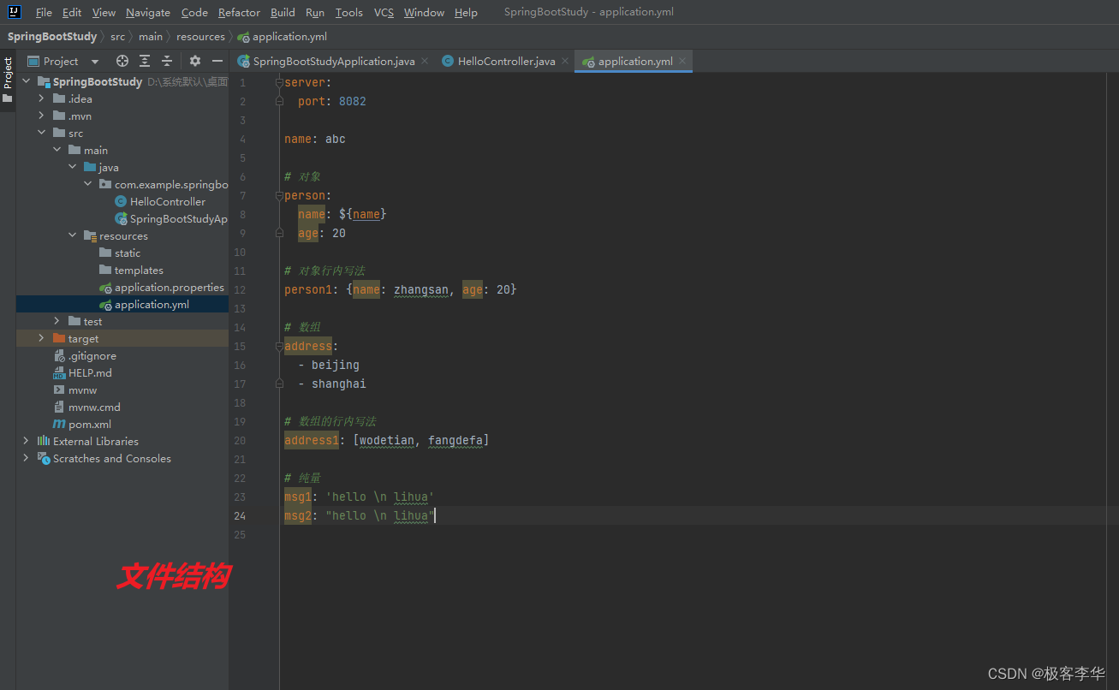Click the blue java source folder icon
Screen dimensions: 1119x690
coord(90,168)
